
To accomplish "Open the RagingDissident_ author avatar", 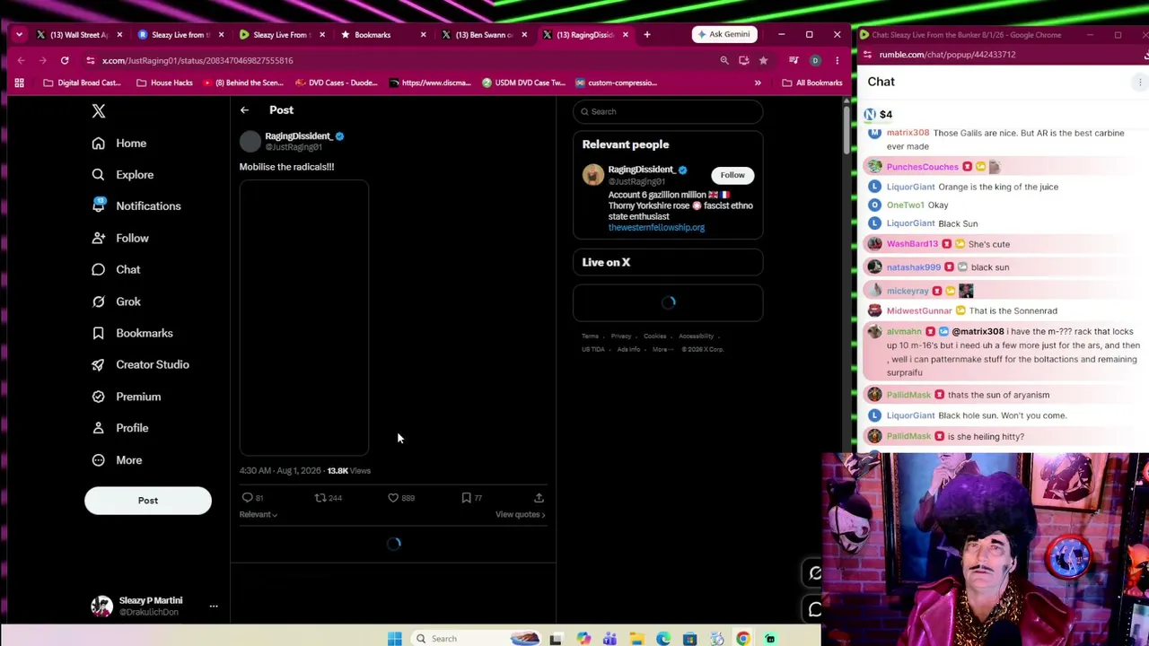I will pos(250,141).
